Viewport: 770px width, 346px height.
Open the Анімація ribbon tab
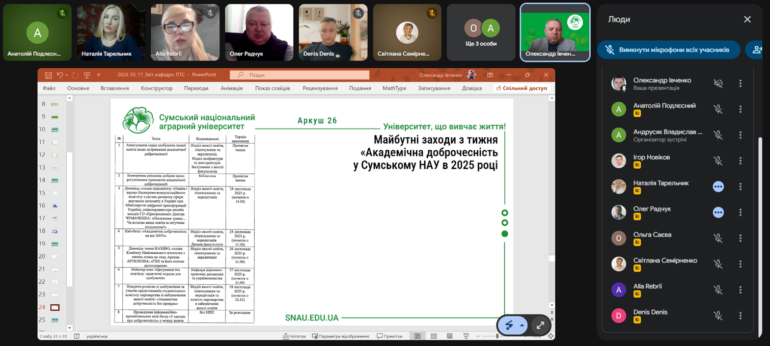(x=231, y=88)
